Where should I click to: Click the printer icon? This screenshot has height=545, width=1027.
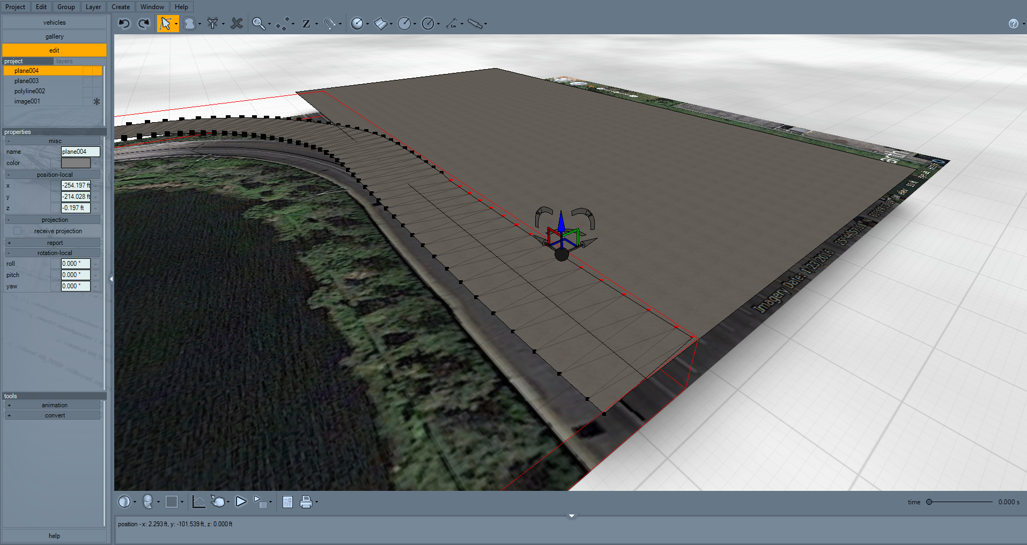[306, 502]
